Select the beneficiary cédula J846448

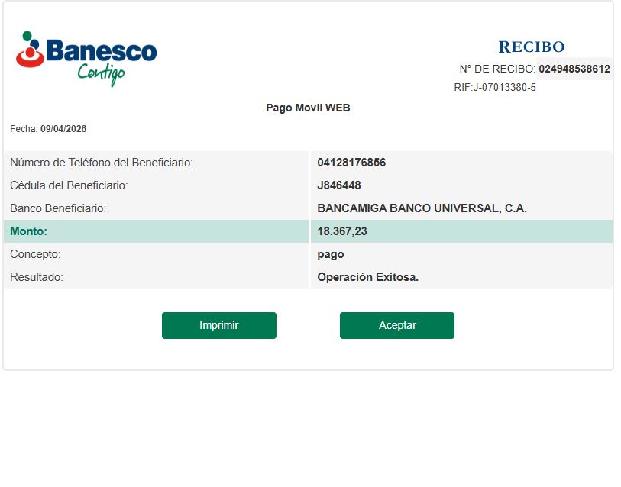(x=339, y=185)
